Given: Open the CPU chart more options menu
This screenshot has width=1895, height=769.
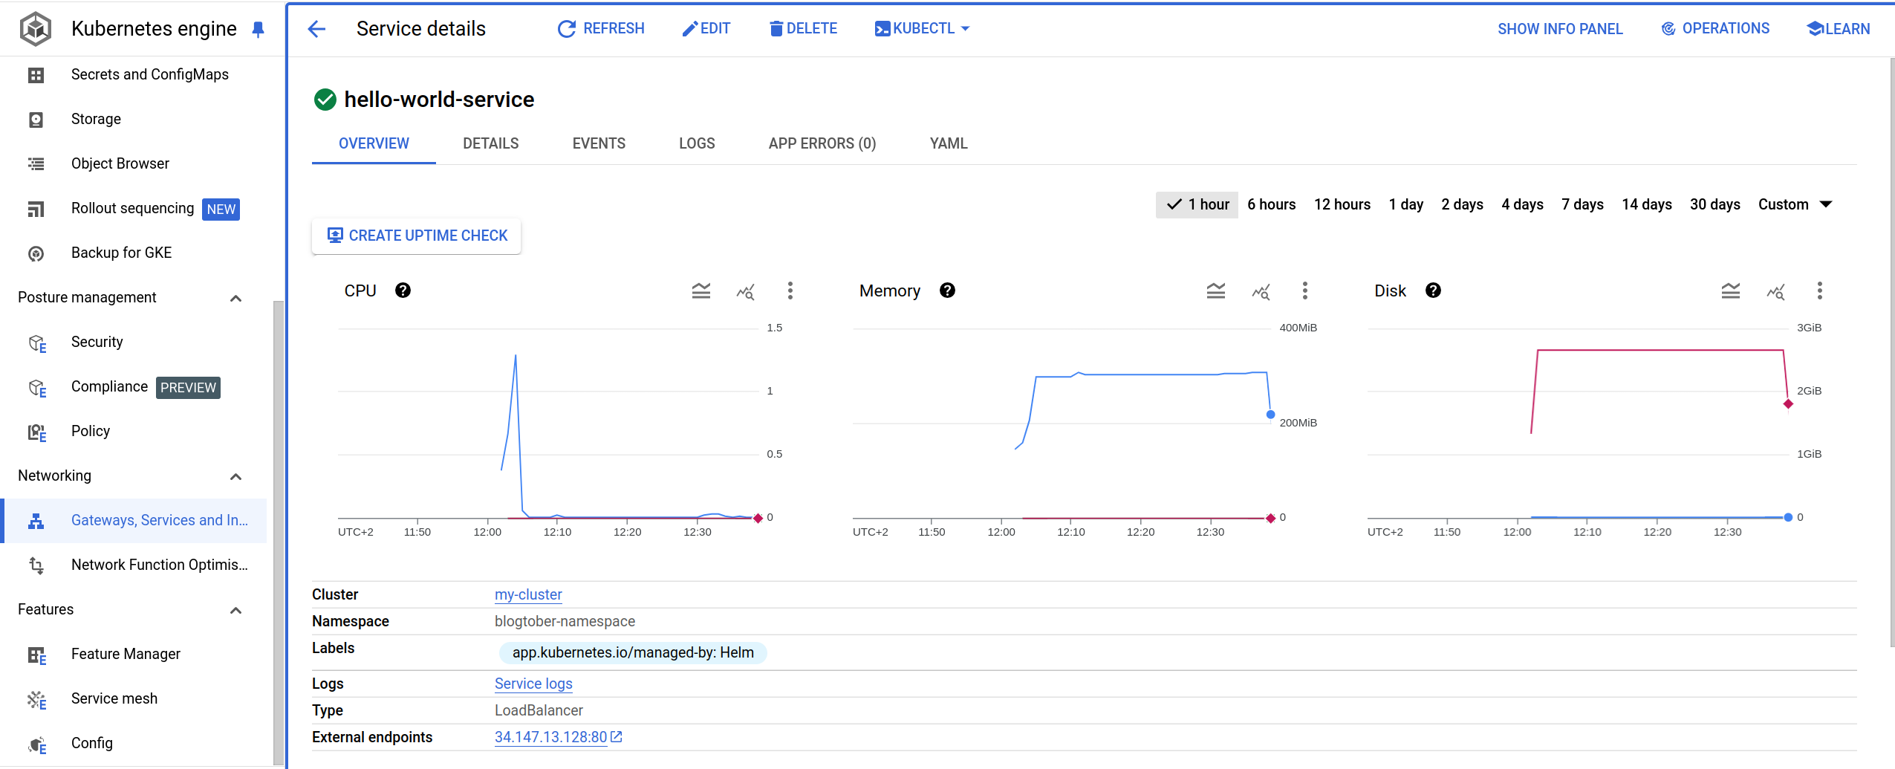Looking at the screenshot, I should pyautogui.click(x=790, y=291).
